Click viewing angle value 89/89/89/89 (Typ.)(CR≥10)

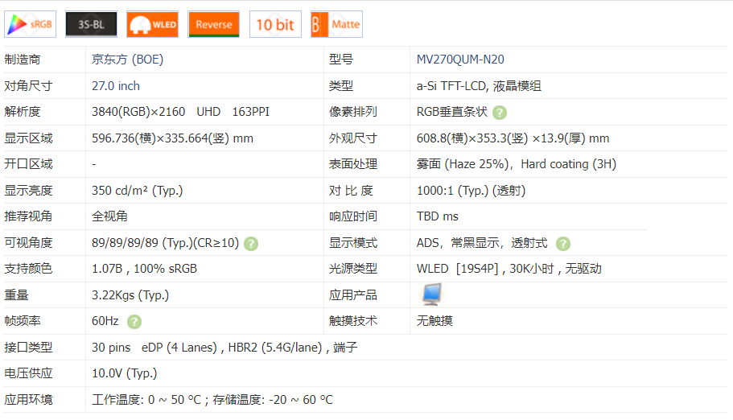pyautogui.click(x=165, y=243)
